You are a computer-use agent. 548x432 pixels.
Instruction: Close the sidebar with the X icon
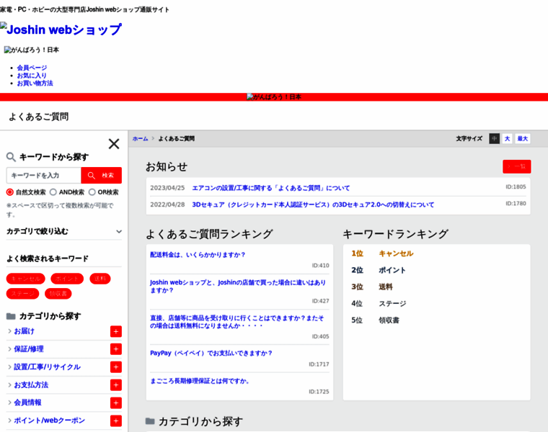click(x=114, y=144)
